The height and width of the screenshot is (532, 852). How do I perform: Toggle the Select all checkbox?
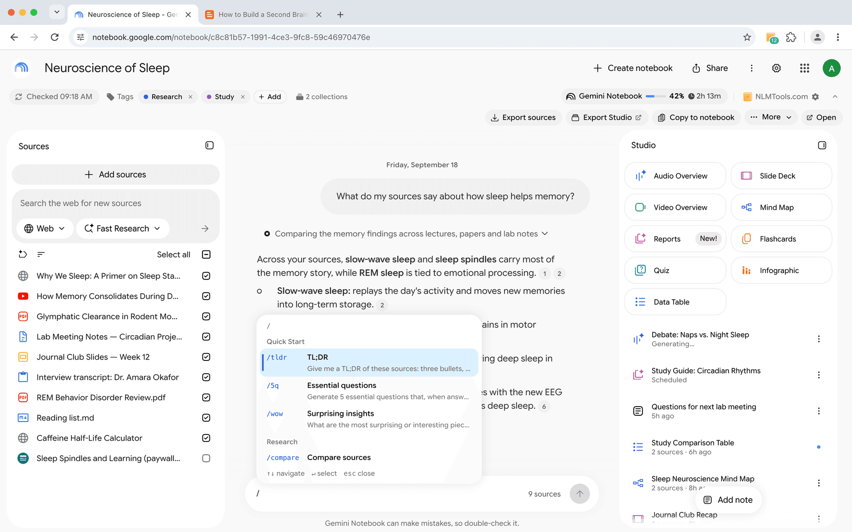point(206,254)
